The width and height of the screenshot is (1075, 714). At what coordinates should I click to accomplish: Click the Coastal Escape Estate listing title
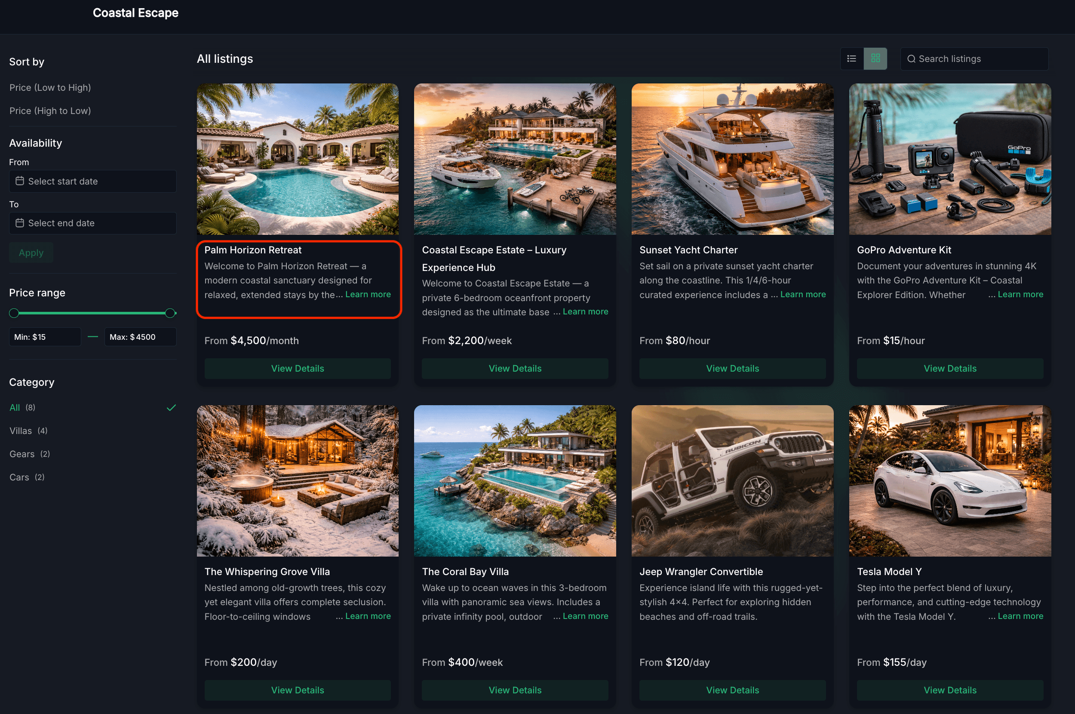[x=494, y=259]
